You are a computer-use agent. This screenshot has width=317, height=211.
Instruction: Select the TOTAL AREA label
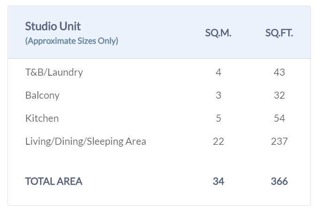pos(54,181)
